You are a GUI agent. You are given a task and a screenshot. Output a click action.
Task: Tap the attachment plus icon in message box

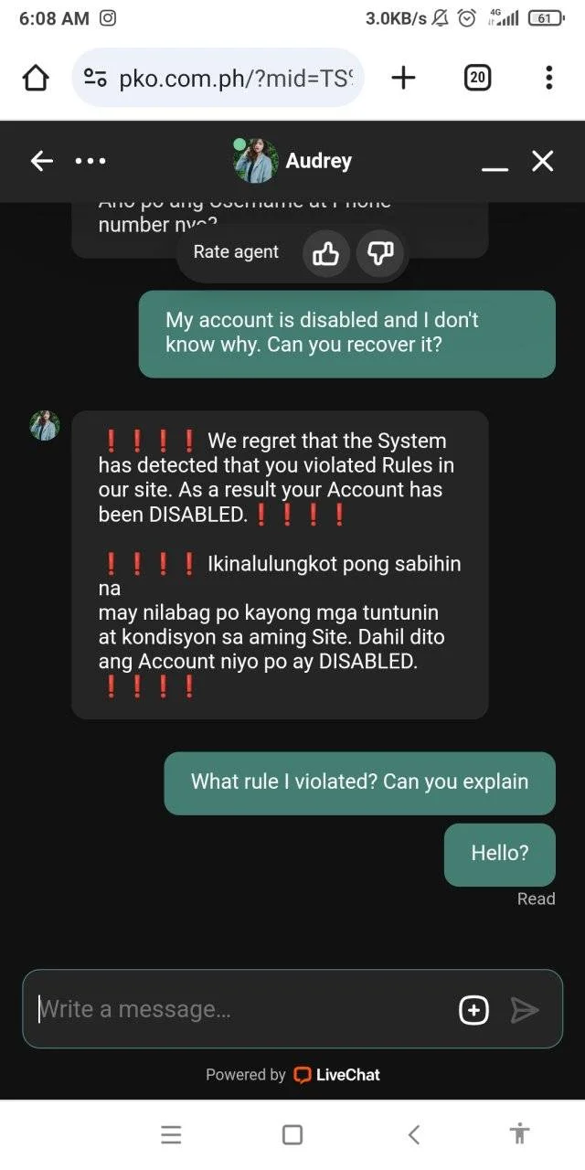473,1010
